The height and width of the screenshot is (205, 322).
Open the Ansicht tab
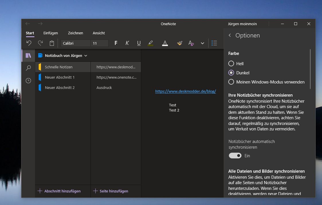tap(99, 33)
